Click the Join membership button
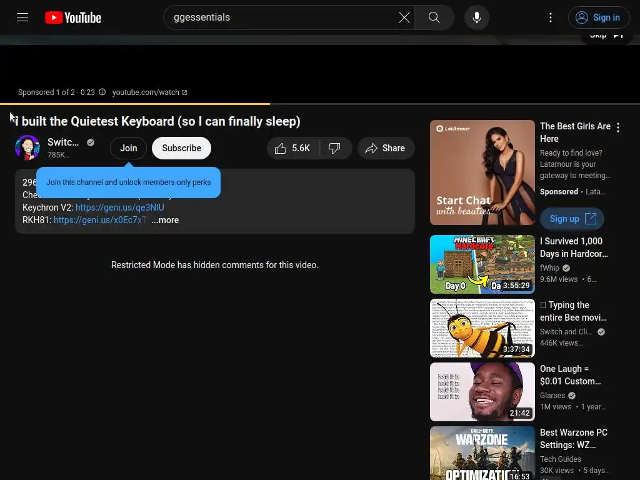The image size is (640, 480). (129, 148)
